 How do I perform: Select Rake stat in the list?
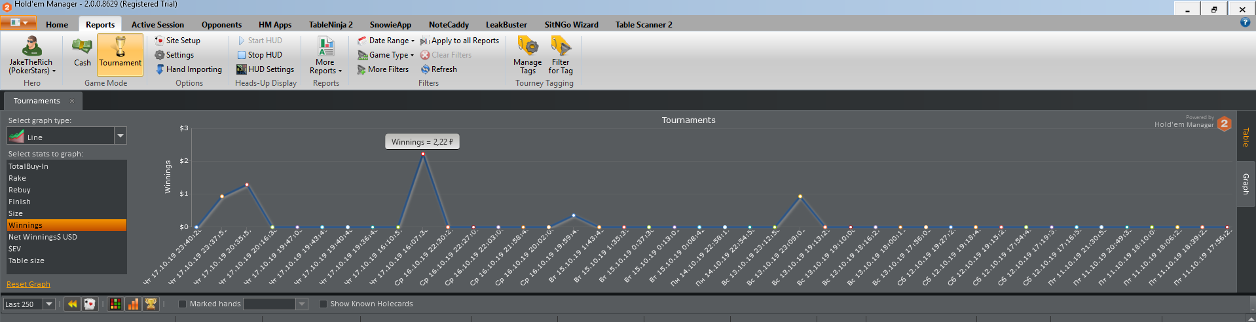click(x=66, y=178)
